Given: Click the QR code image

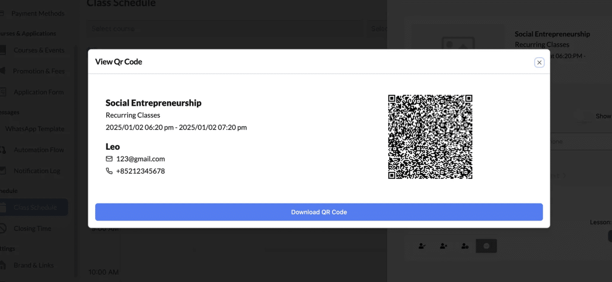Looking at the screenshot, I should 430,137.
